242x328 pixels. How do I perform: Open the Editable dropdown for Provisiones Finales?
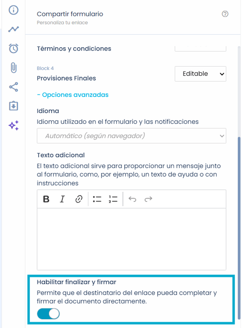click(x=200, y=74)
